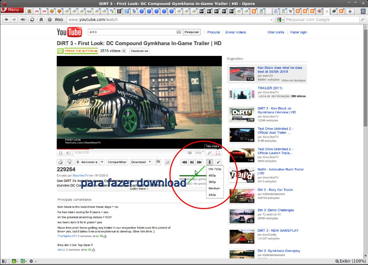This screenshot has width=368, height=265.
Task: Toggle the annotations speech bubble icon
Action: [190, 153]
